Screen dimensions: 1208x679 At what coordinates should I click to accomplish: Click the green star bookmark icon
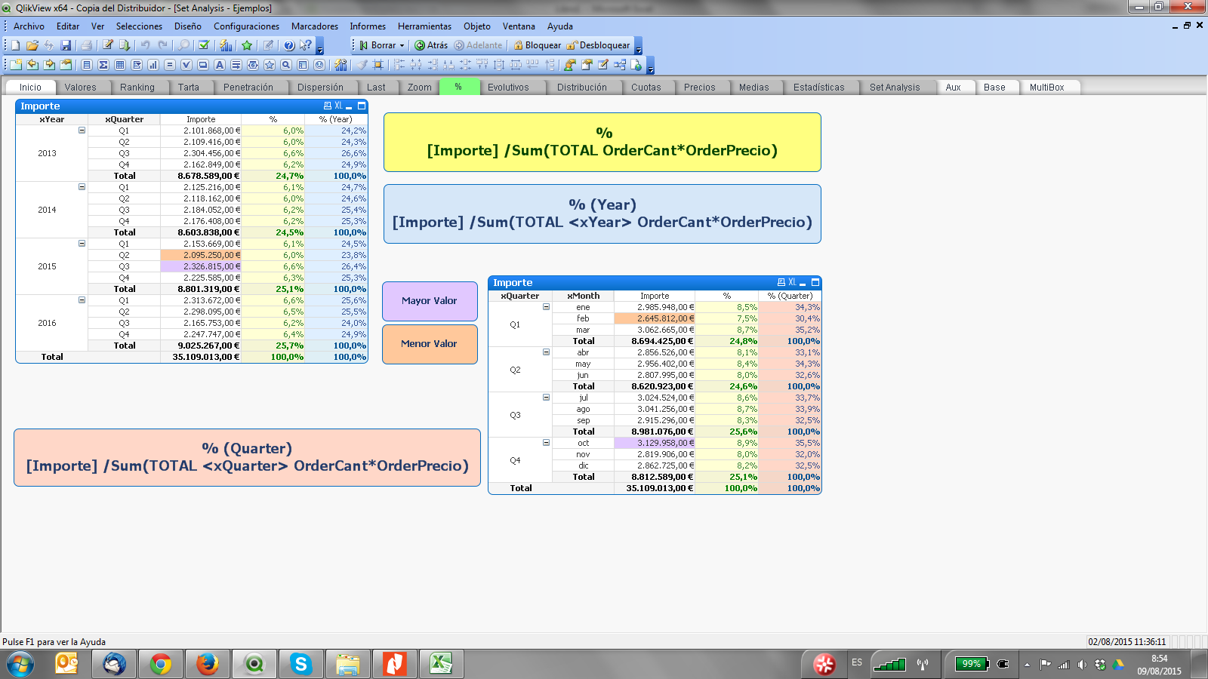247,45
